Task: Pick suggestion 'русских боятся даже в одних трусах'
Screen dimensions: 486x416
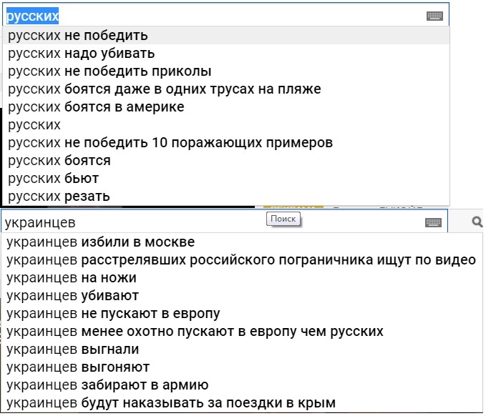Action: (x=226, y=89)
